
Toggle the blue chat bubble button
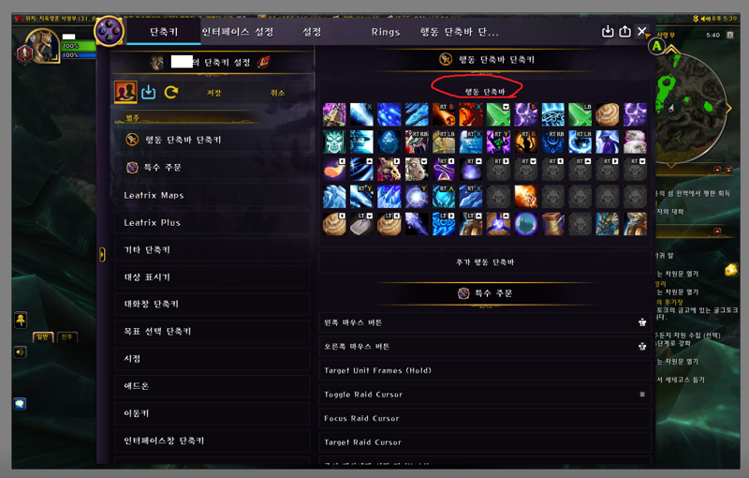pos(20,404)
